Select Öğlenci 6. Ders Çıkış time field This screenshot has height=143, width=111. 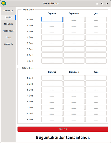click(96, 107)
